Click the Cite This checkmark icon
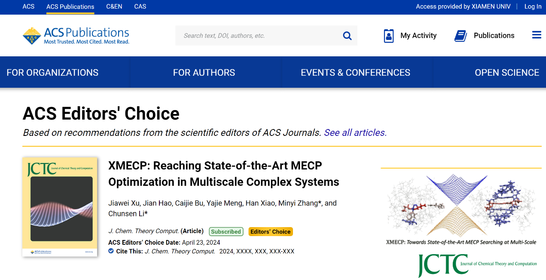 coord(111,251)
